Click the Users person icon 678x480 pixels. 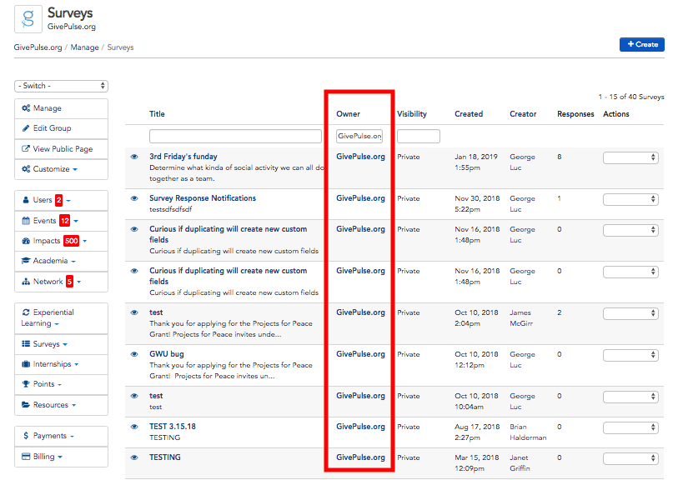pyautogui.click(x=26, y=200)
